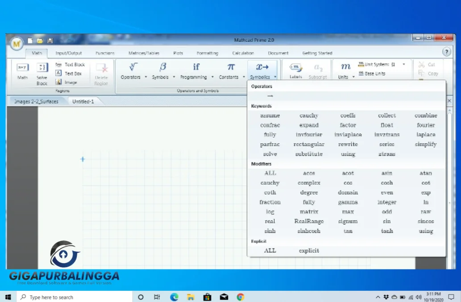
Task: Click the Mathcad application orb button
Action: coord(17,44)
